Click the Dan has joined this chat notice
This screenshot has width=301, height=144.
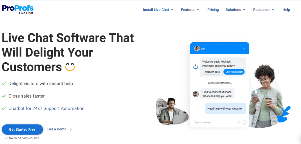click(220, 83)
